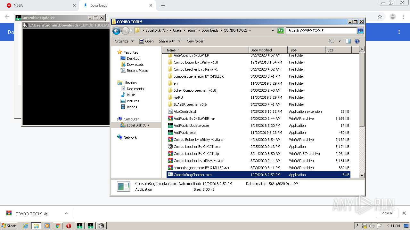Sort by Name column
This screenshot has width=410, height=230.
click(206, 50)
